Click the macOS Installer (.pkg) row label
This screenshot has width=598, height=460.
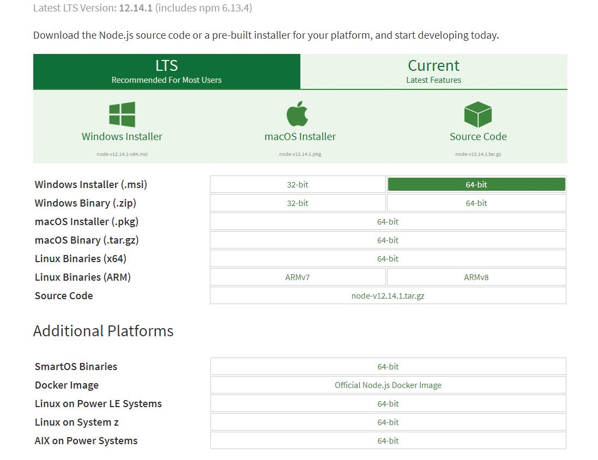pos(87,222)
